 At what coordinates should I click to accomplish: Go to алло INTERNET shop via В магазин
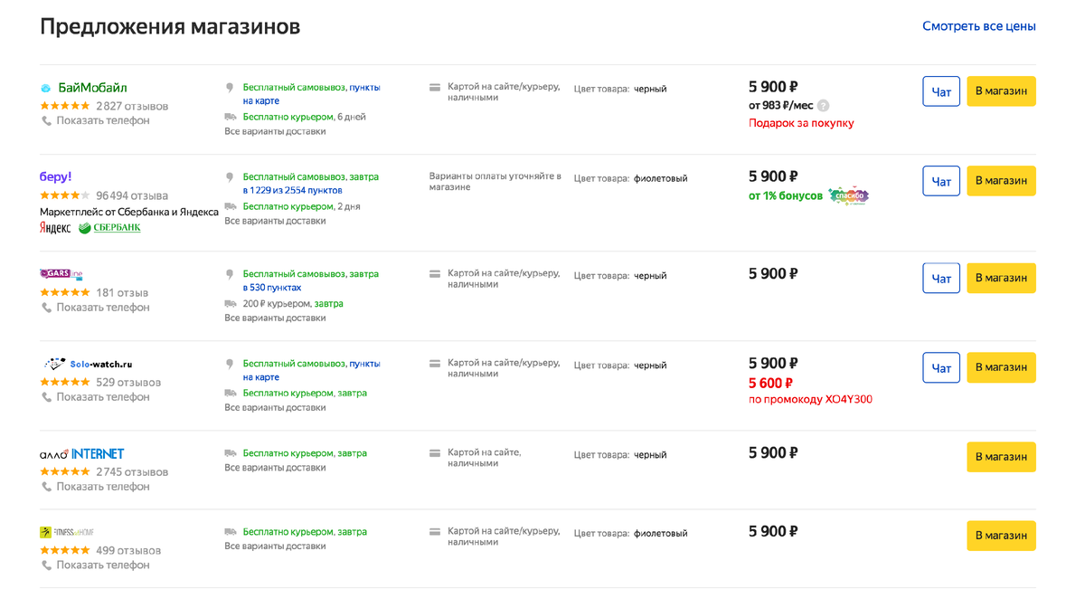click(x=1001, y=457)
